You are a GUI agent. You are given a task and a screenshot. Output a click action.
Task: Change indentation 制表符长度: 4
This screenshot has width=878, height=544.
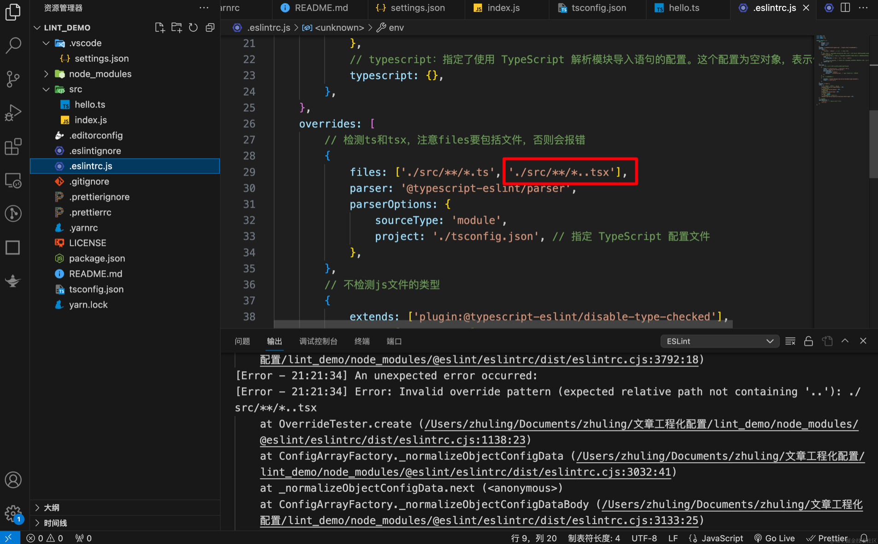point(594,538)
